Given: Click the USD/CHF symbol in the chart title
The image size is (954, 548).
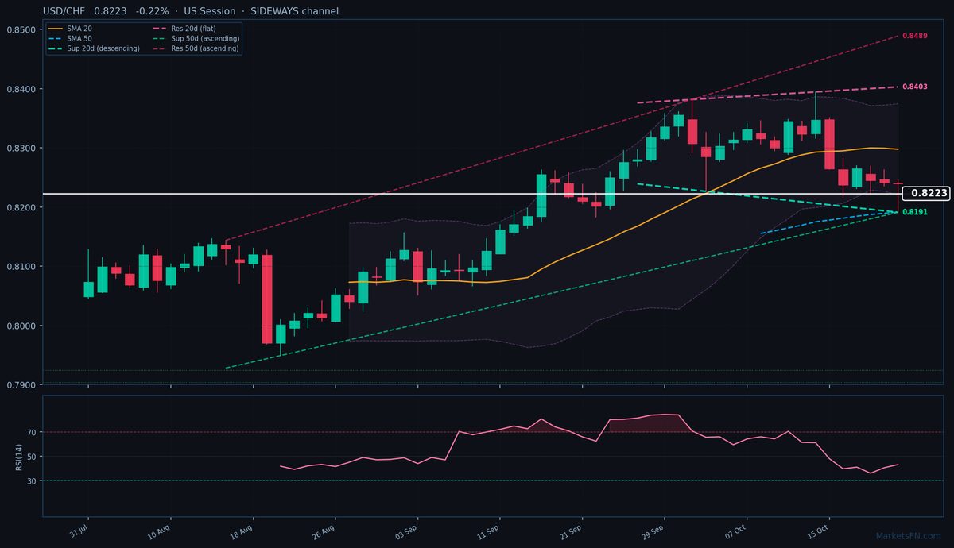Looking at the screenshot, I should coord(64,11).
